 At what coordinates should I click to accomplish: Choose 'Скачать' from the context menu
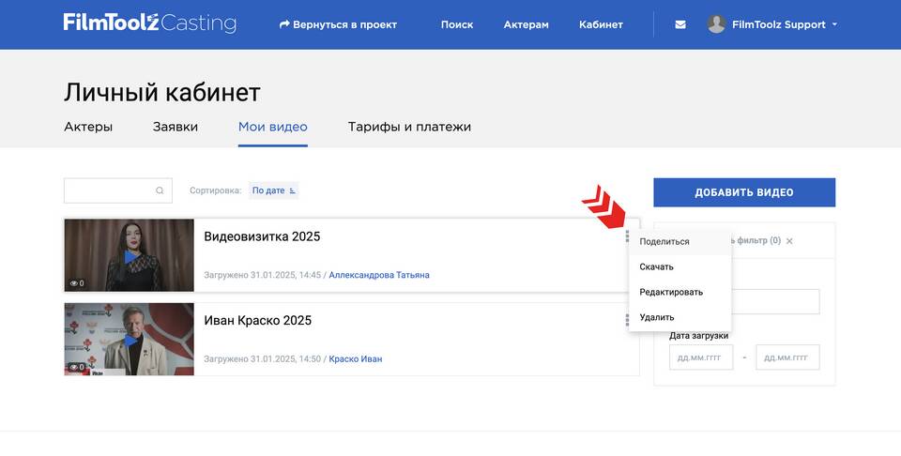tap(657, 266)
